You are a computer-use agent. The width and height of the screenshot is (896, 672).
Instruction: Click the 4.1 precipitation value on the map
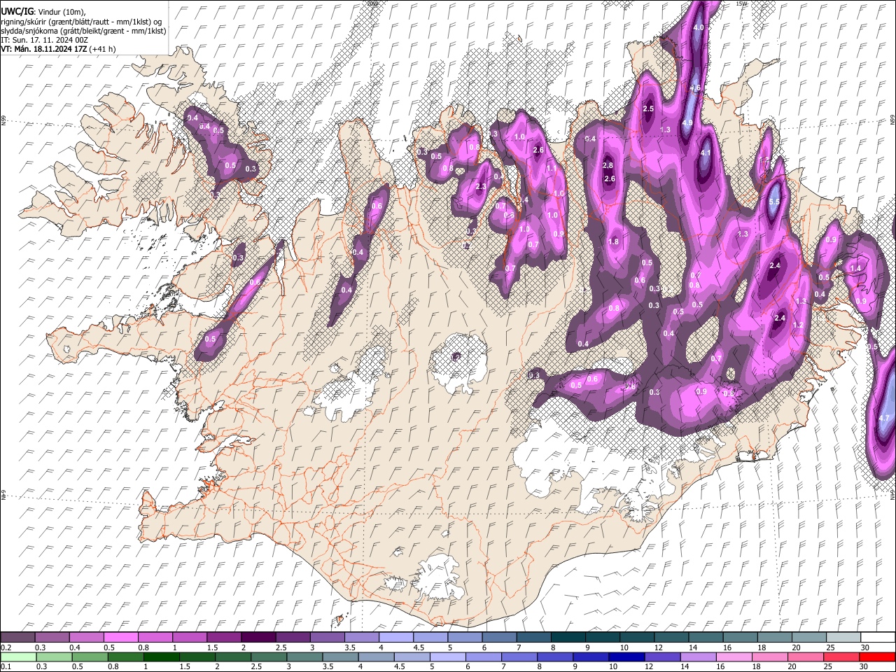pos(706,153)
